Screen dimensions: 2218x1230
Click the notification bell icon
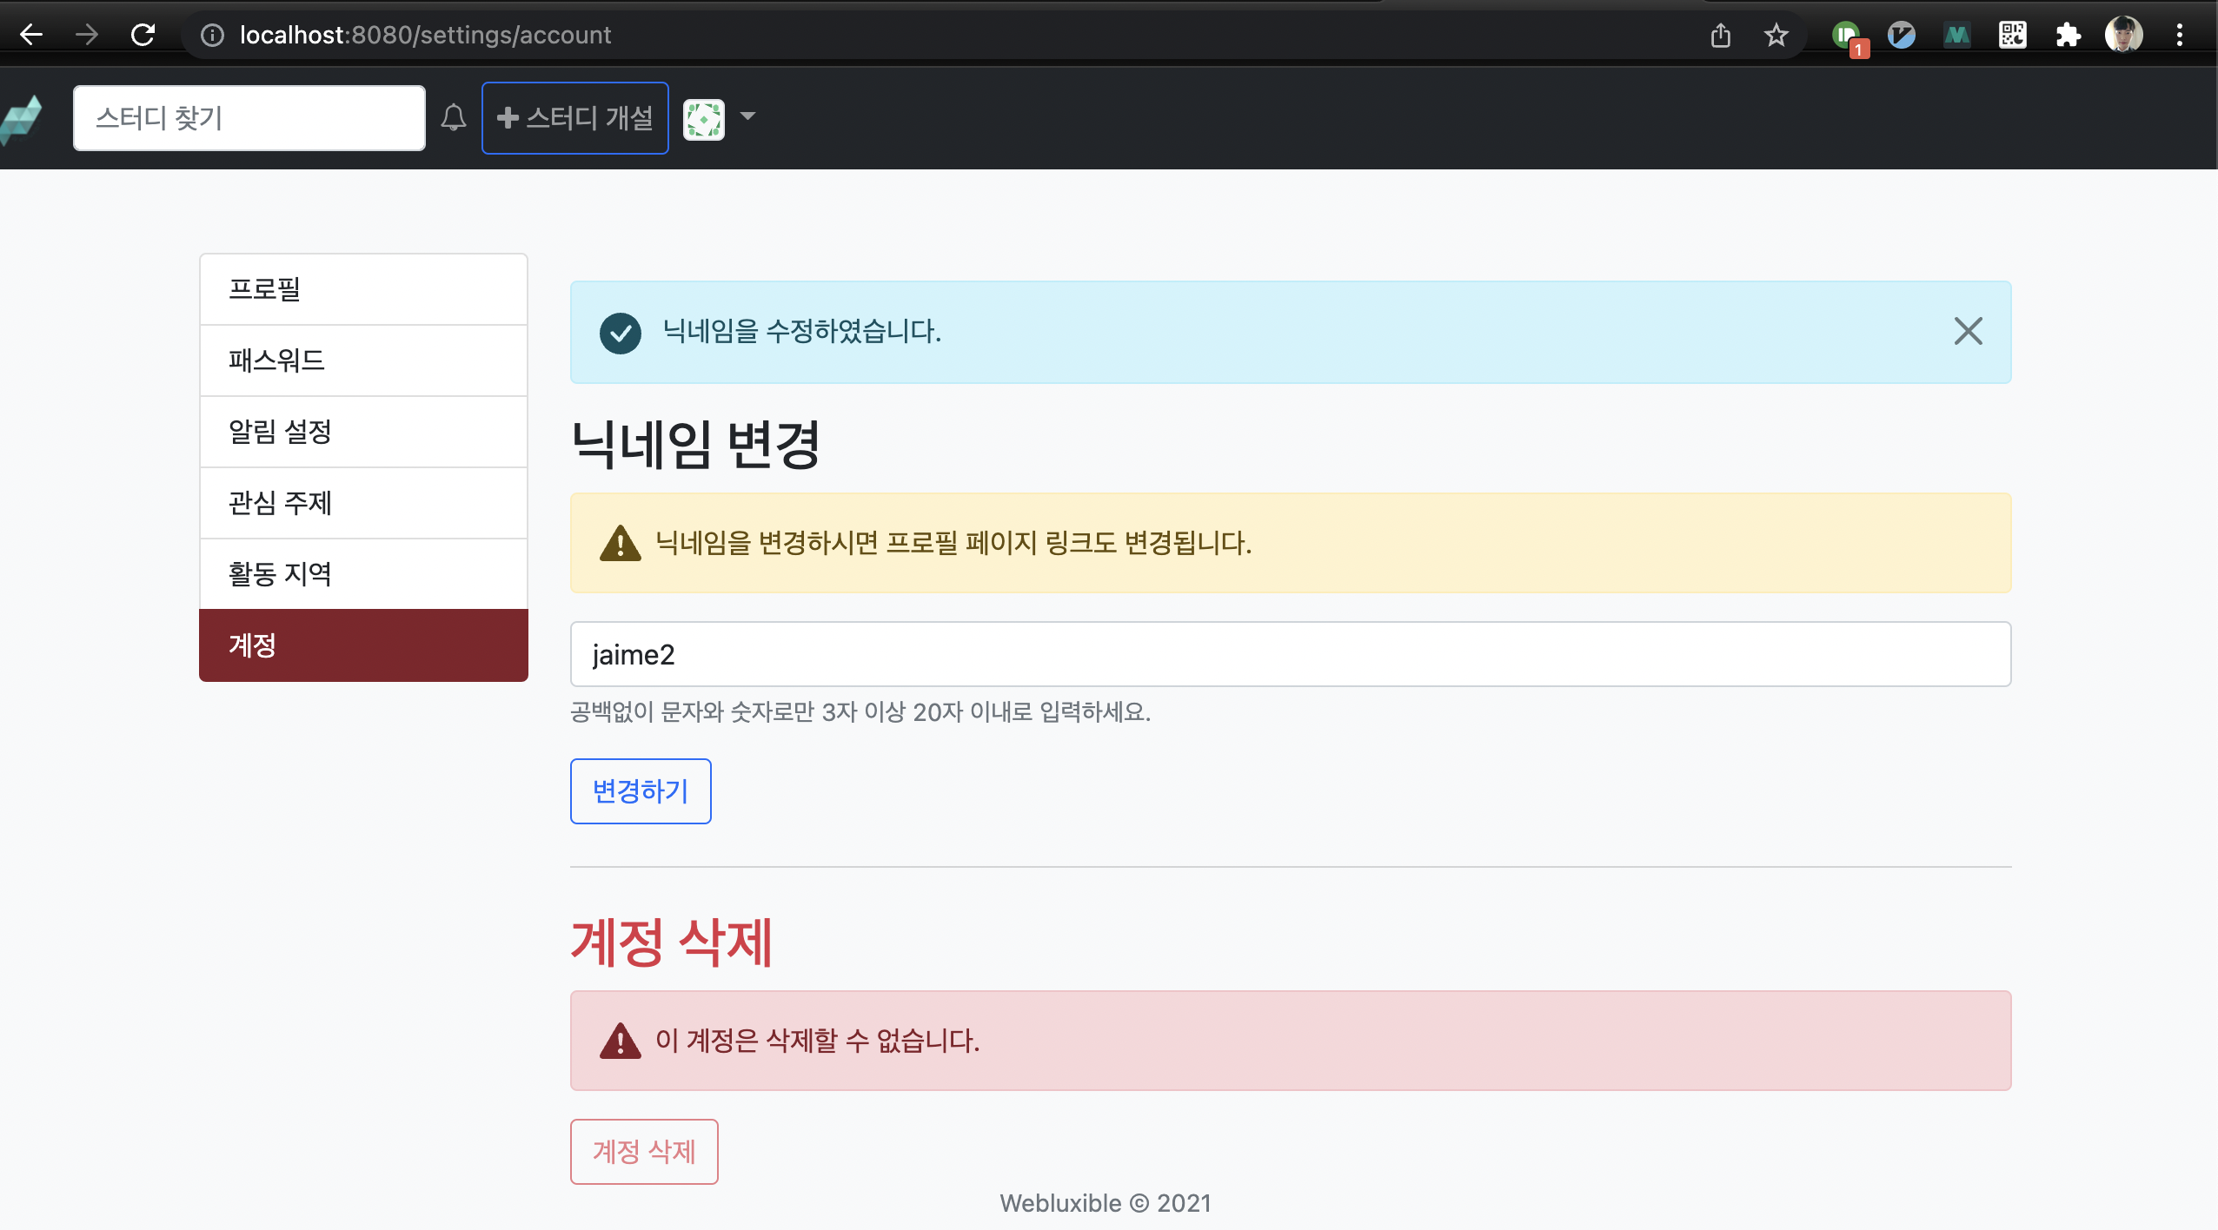click(x=453, y=117)
